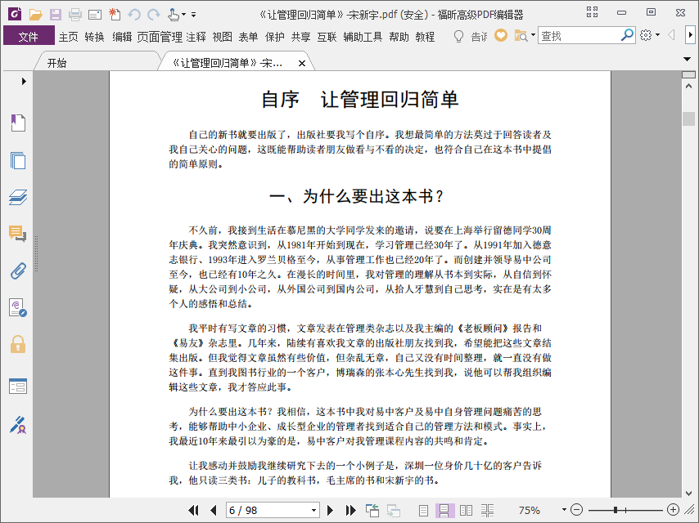Jump to the first page
Screen dimensions: 699x523
194,510
